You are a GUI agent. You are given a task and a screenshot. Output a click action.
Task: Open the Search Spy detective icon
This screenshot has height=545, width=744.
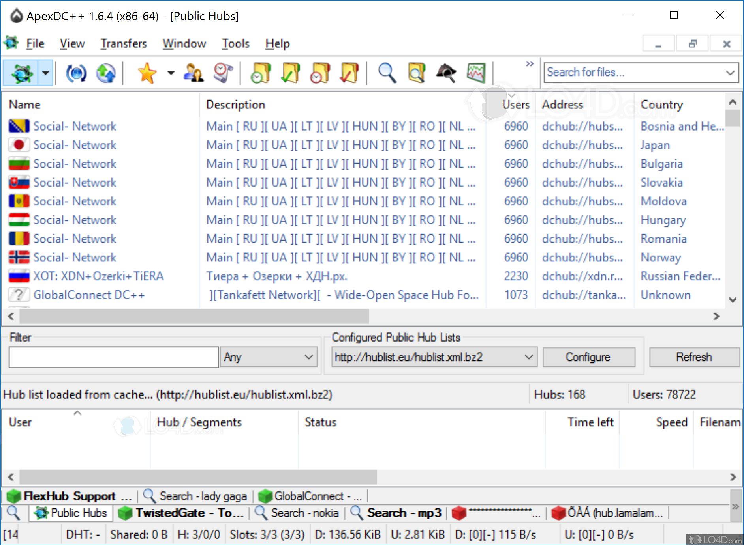click(446, 73)
